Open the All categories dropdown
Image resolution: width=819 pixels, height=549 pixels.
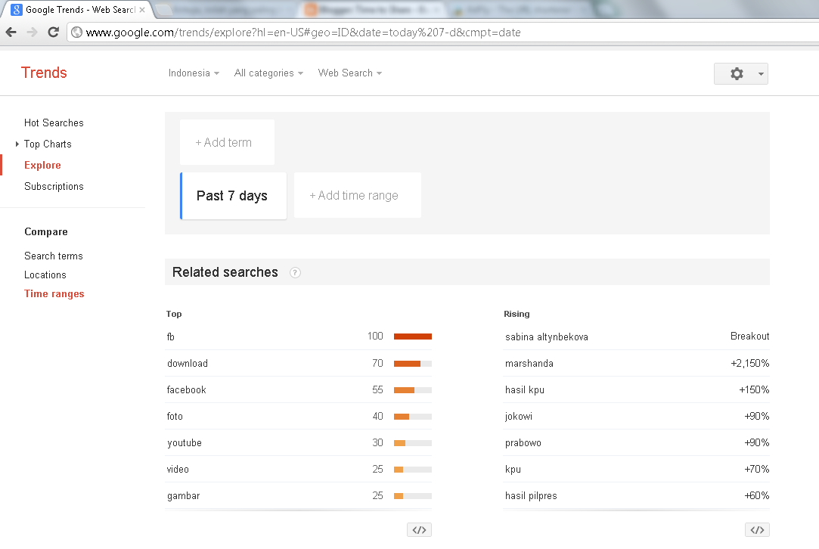pos(268,73)
